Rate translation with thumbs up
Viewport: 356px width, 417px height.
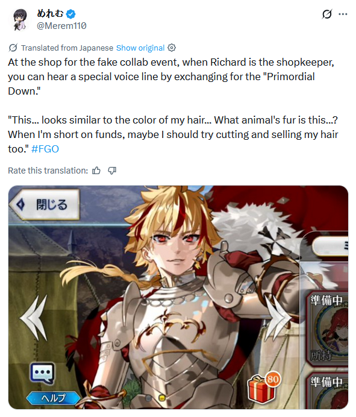pyautogui.click(x=96, y=171)
